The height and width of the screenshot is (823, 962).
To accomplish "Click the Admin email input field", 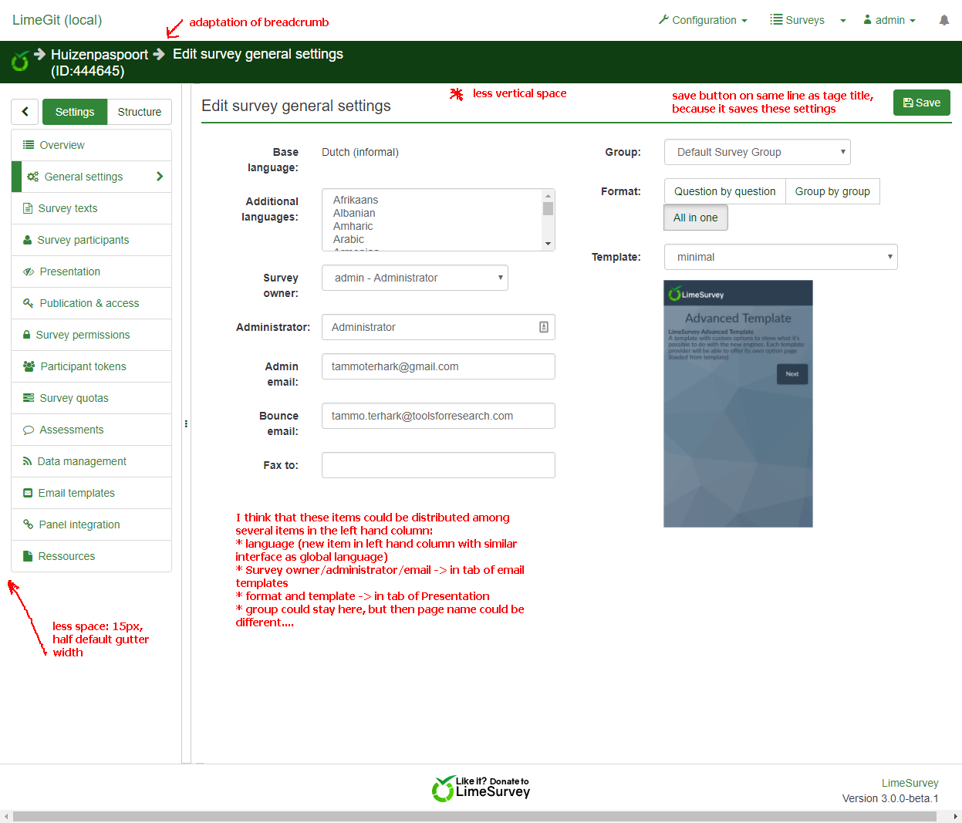I will pos(437,366).
